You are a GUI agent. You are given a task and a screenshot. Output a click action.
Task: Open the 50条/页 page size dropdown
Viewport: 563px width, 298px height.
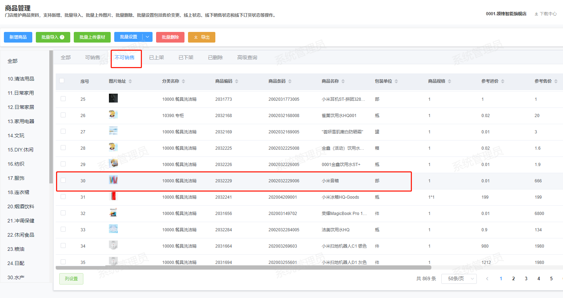[459, 279]
